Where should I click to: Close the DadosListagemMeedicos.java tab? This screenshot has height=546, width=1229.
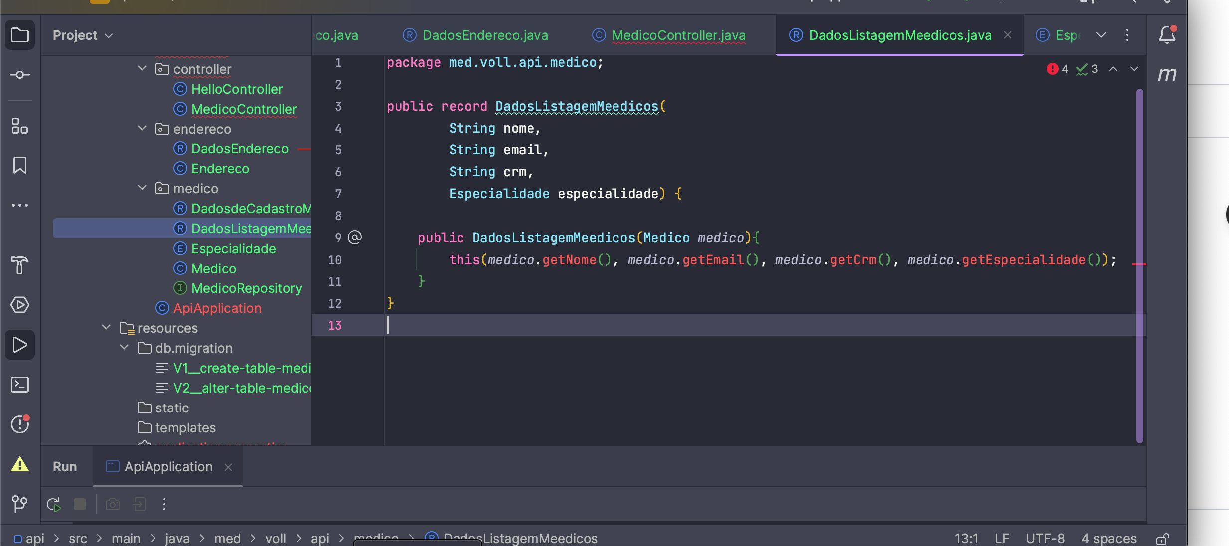[1008, 35]
